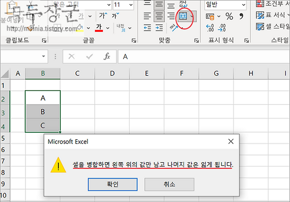The height and width of the screenshot is (202, 290).
Task: Expand the font color palette arrow
Action: [108, 28]
